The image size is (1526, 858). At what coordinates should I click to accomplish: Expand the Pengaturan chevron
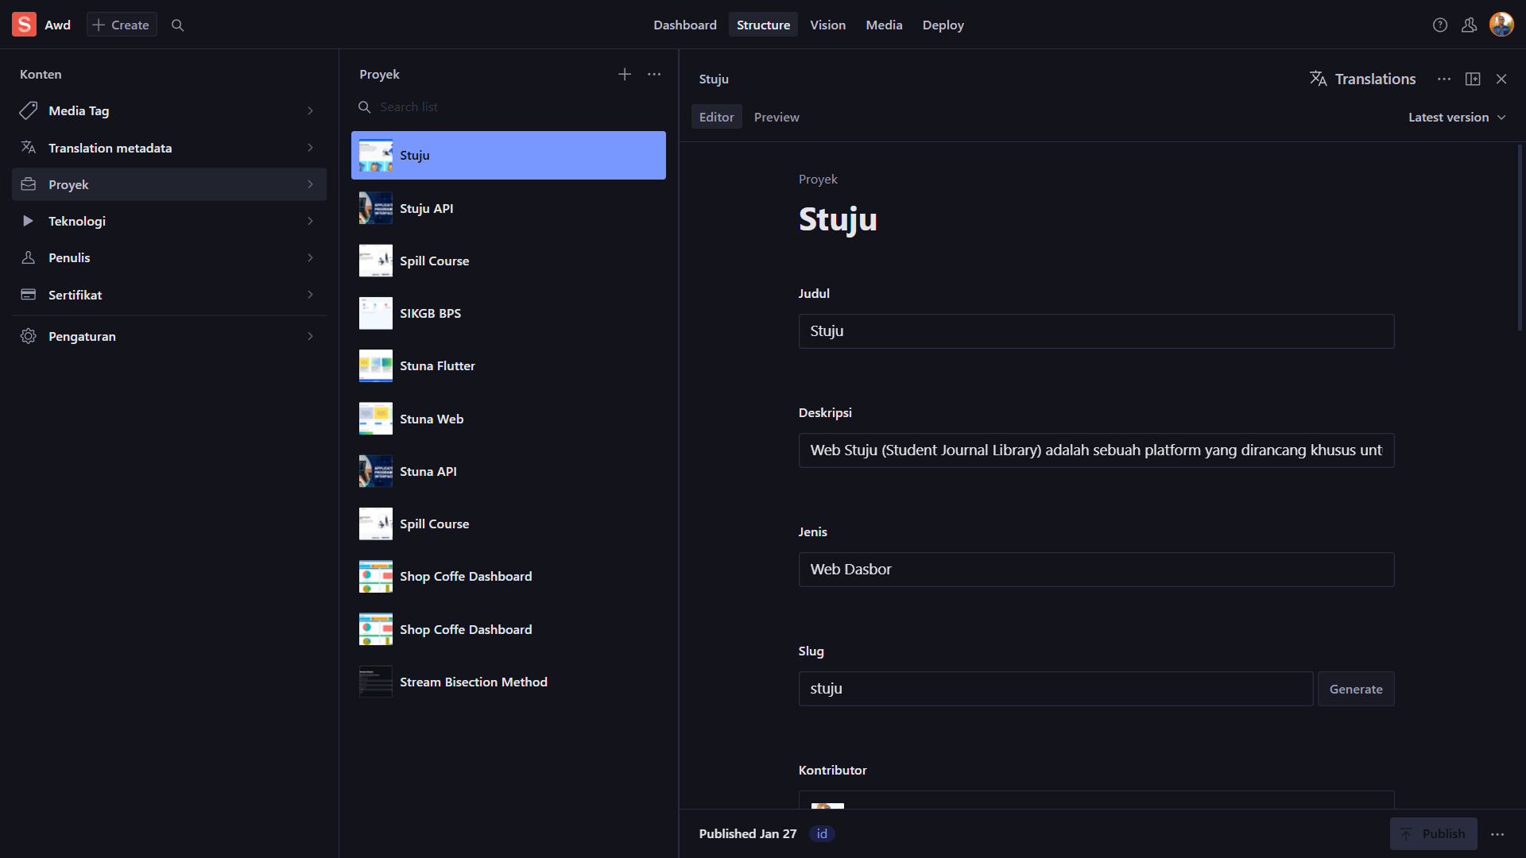[x=310, y=336]
